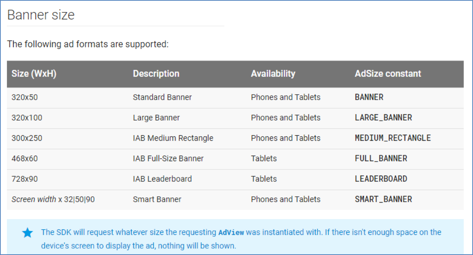473x255 pixels.
Task: Click the blue star note icon
Action: pyautogui.click(x=27, y=233)
